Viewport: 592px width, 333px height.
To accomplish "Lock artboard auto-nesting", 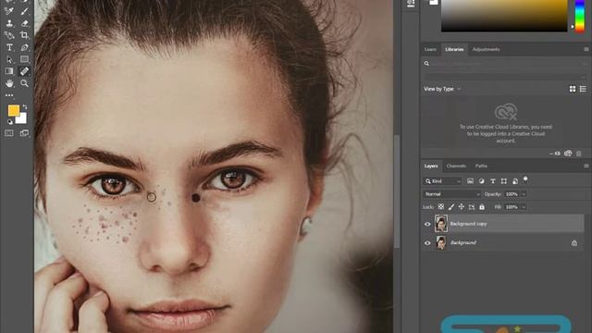I will pos(472,207).
